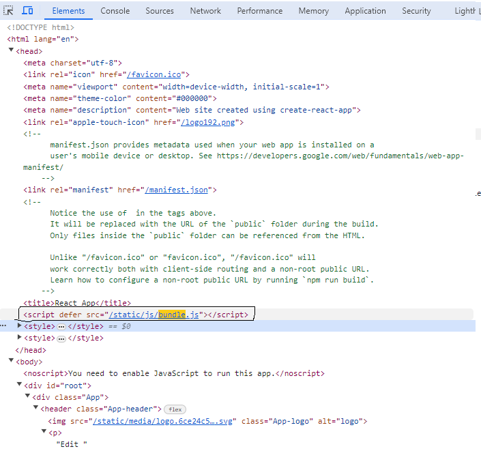Open the Console tab
Viewport: 481px width, 449px height.
(x=115, y=11)
